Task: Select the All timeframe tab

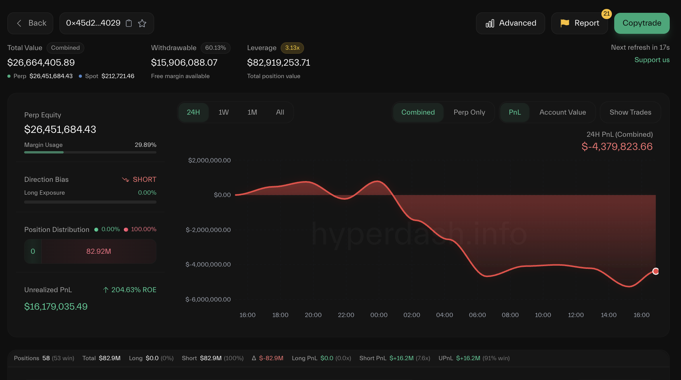Action: (280, 112)
